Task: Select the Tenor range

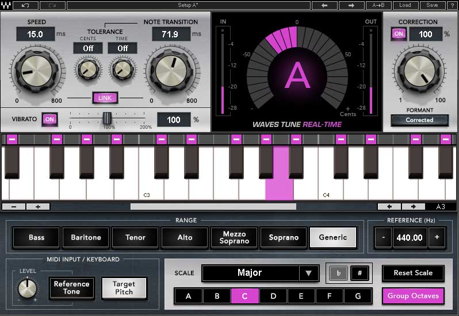Action: pyautogui.click(x=136, y=237)
